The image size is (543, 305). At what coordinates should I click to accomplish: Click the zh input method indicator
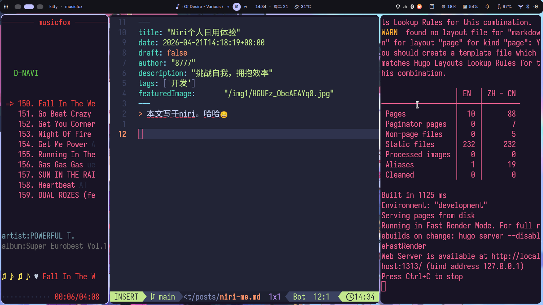coord(405,6)
